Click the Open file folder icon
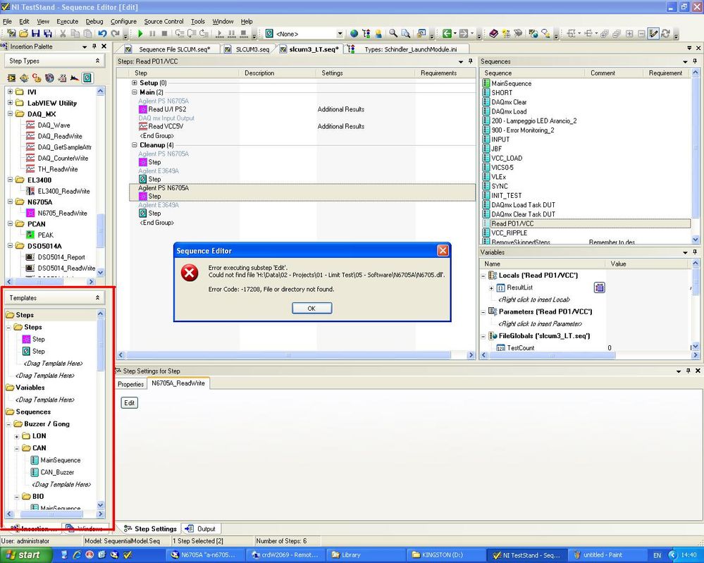Screen dimensions: 704x563 coord(24,34)
